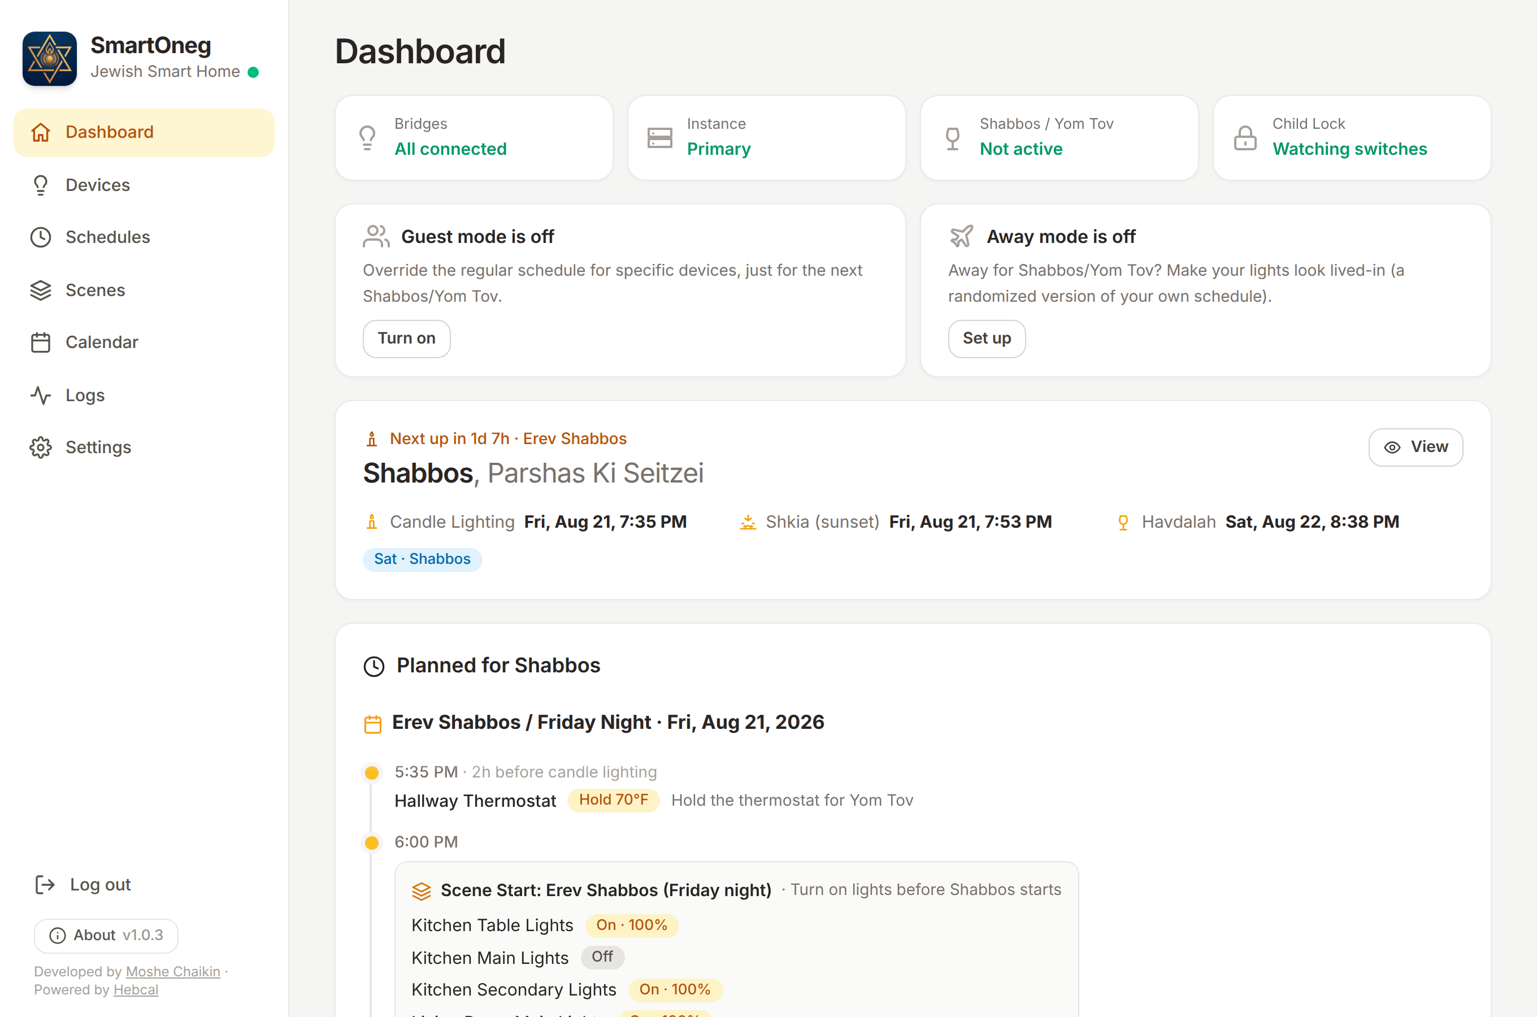Click the Kitchen Secondary Lights row label
1537x1017 pixels.
pyautogui.click(x=514, y=990)
